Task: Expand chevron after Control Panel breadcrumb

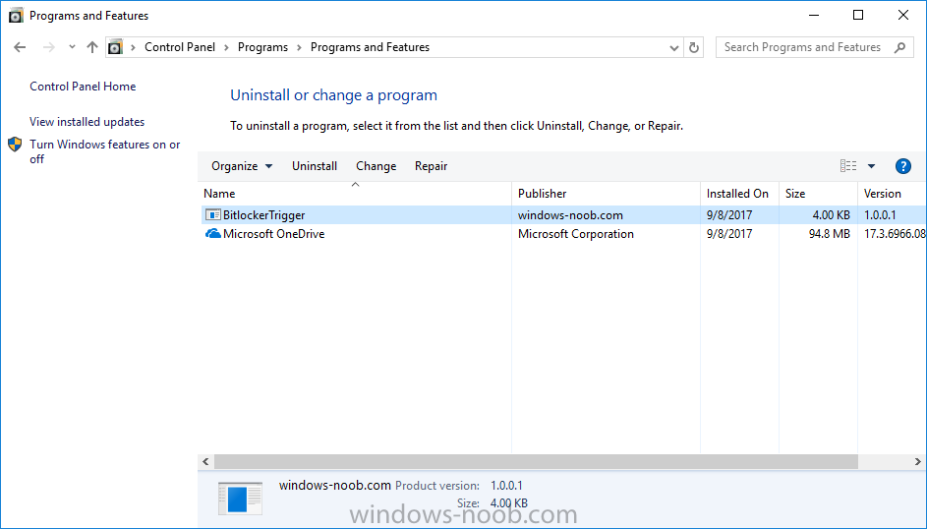Action: [x=226, y=47]
